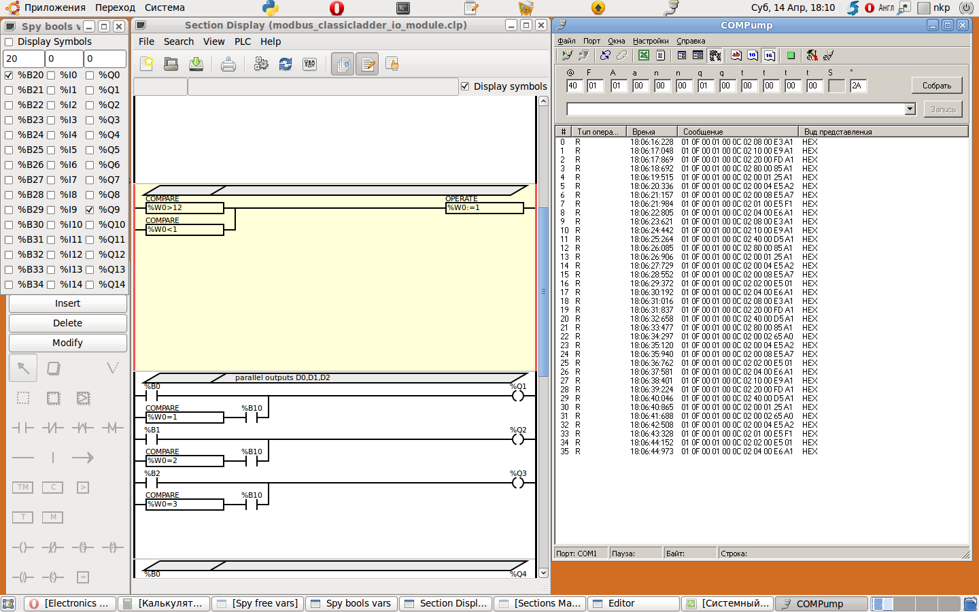The width and height of the screenshot is (979, 612).
Task: Uncheck the %Q9 checkbox
Action: pos(90,209)
